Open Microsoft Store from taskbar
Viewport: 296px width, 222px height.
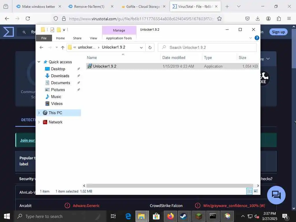(x=156, y=216)
